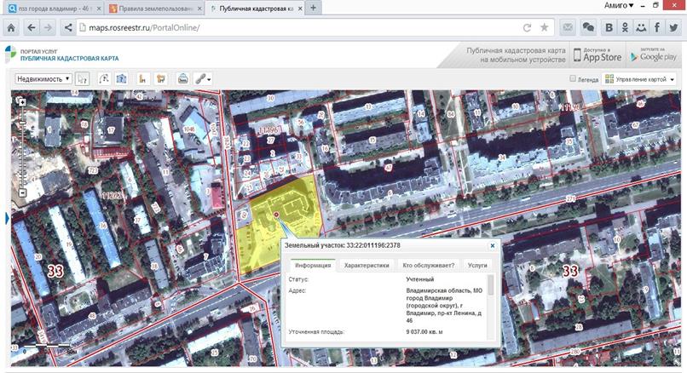The image size is (687, 373).
Task: Click the 'Утвержденный' status value
Action: pyautogui.click(x=419, y=279)
